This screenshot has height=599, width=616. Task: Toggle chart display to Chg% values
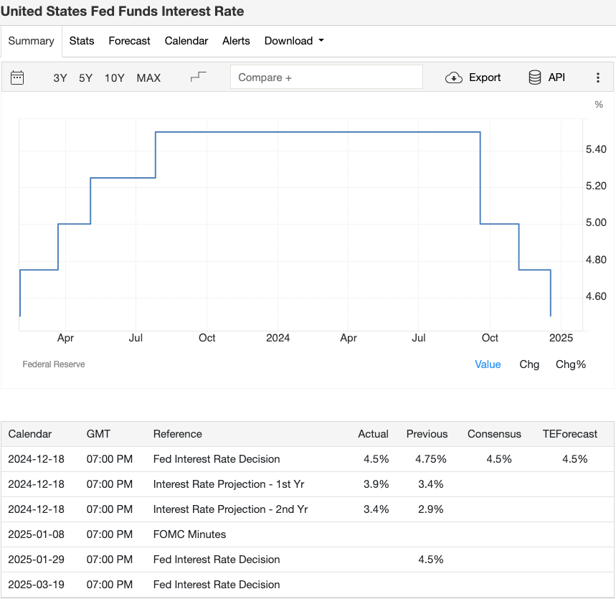tap(570, 364)
